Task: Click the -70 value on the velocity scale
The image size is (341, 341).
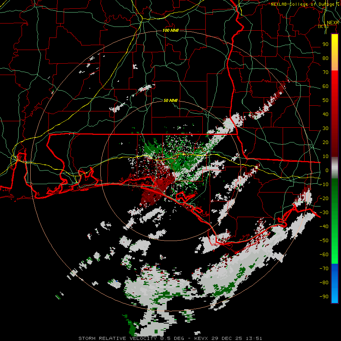Action: (324, 268)
